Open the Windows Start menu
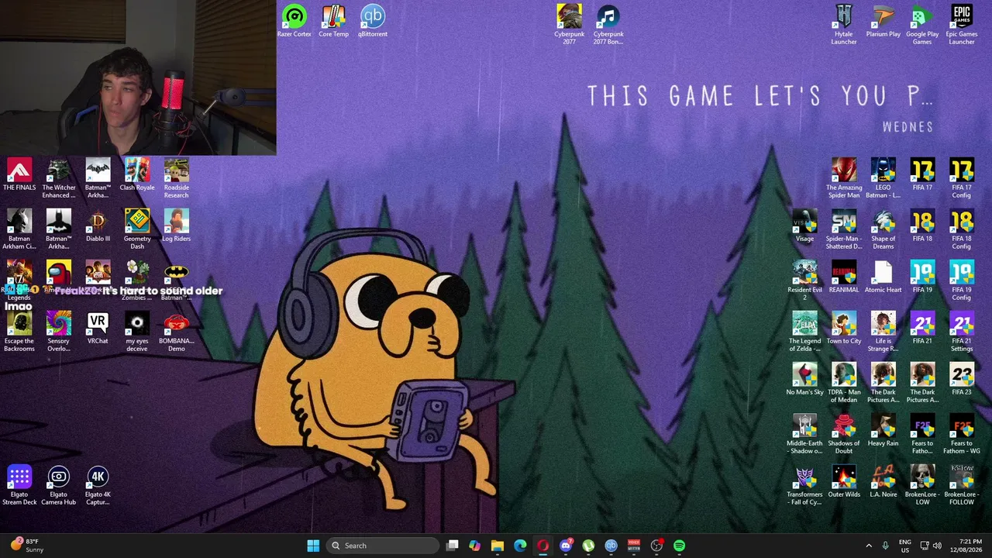The width and height of the screenshot is (992, 558). coord(313,546)
